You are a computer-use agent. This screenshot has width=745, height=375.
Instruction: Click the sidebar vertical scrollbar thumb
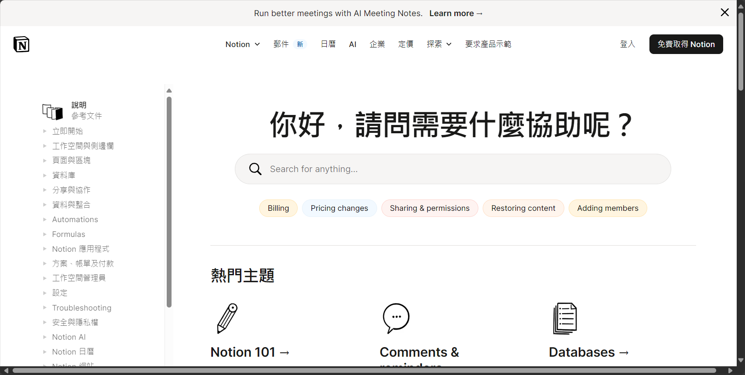click(169, 202)
